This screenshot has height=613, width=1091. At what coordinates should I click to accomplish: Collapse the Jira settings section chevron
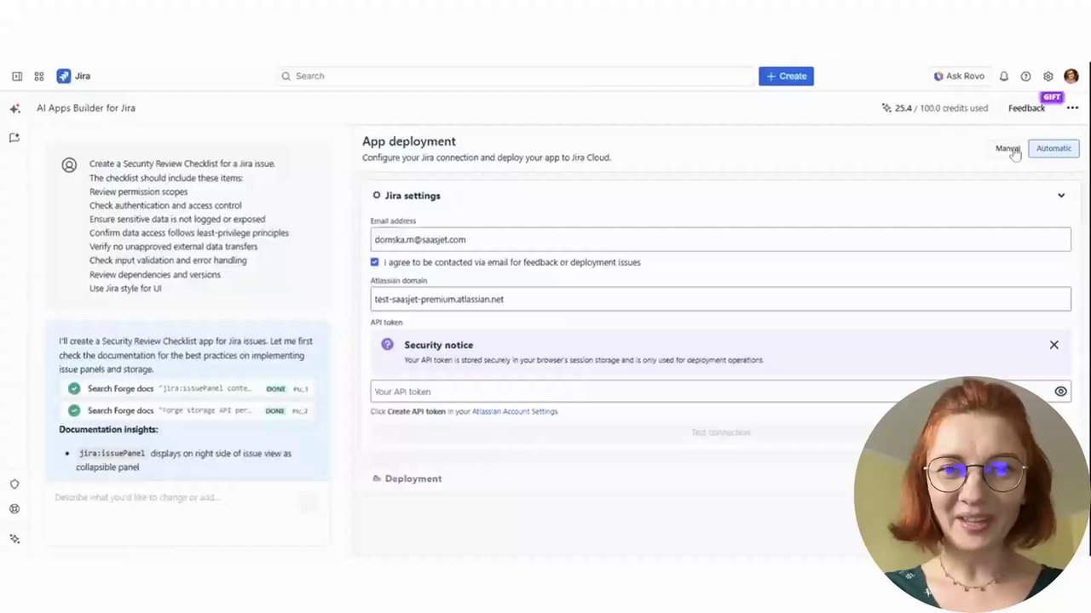click(1061, 196)
